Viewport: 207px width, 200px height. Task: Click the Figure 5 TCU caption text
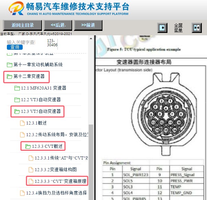[144, 49]
